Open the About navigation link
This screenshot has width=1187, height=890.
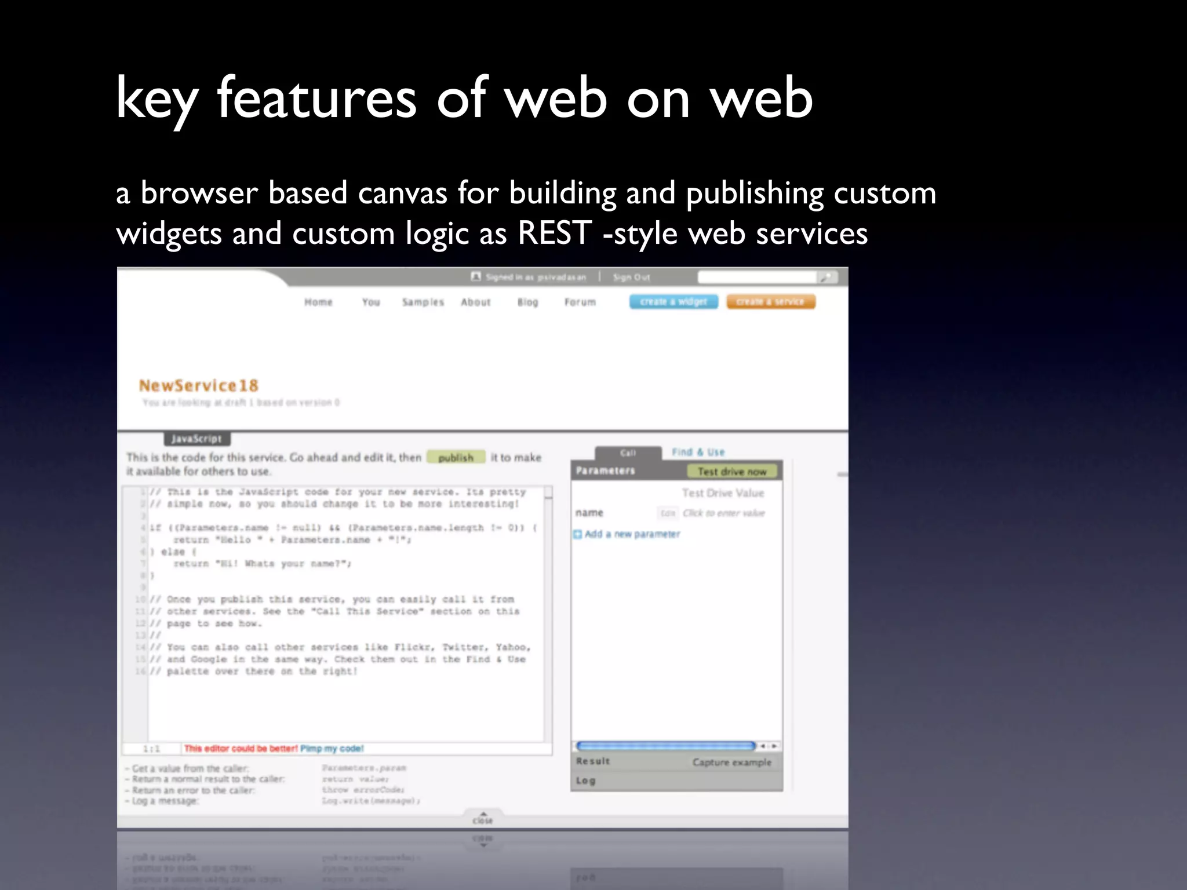tap(476, 302)
